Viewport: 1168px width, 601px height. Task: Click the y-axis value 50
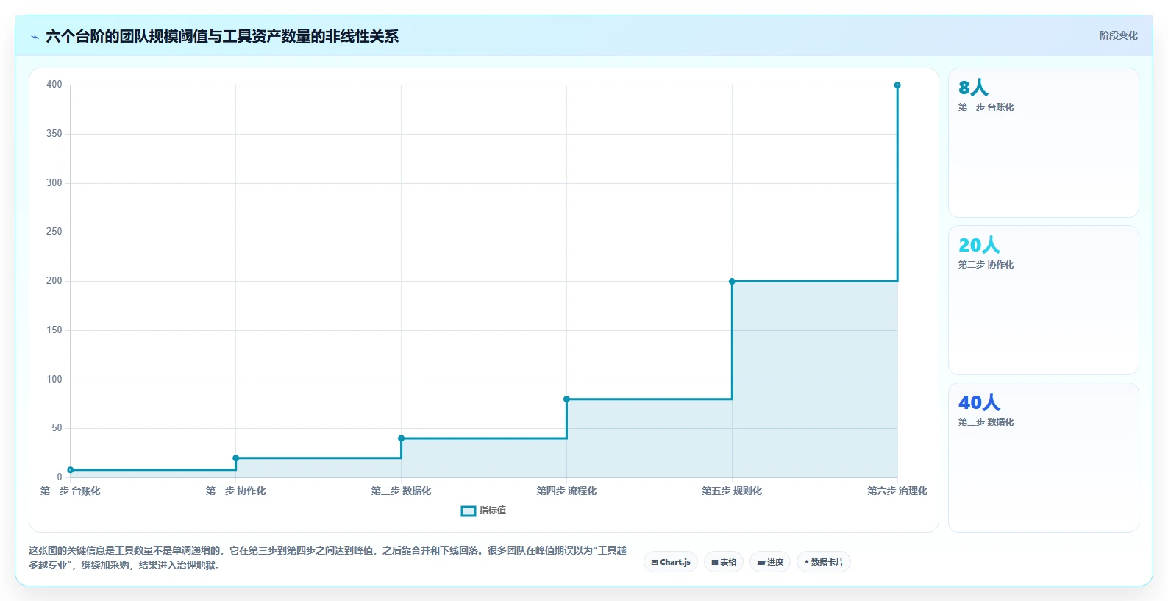tap(57, 428)
